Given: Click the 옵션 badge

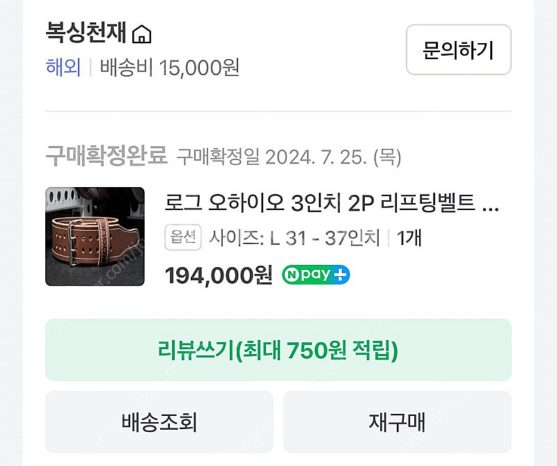Looking at the screenshot, I should (184, 239).
